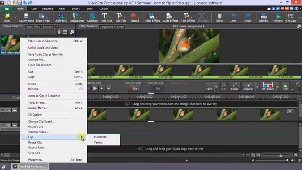
Task: Open the 3D Options dropdown arrow
Action: (278, 87)
